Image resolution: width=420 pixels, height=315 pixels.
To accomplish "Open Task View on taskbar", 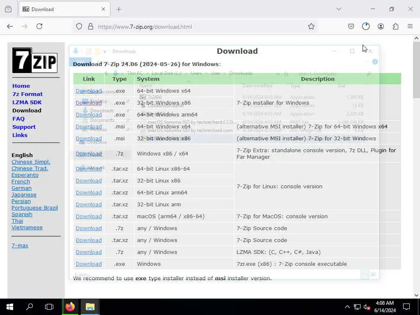I will coord(49,307).
